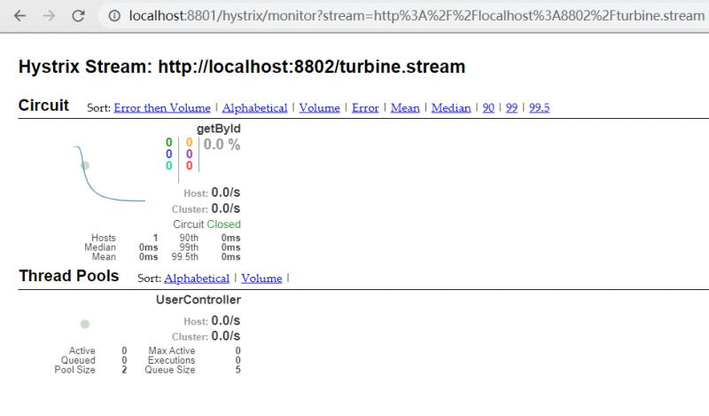Sort circuits by Median

tap(451, 107)
